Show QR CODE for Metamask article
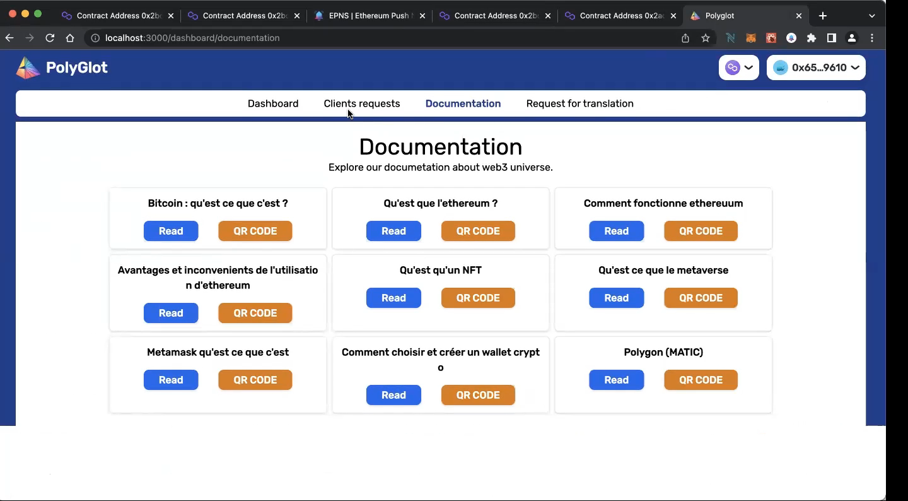Image resolution: width=908 pixels, height=501 pixels. [255, 380]
